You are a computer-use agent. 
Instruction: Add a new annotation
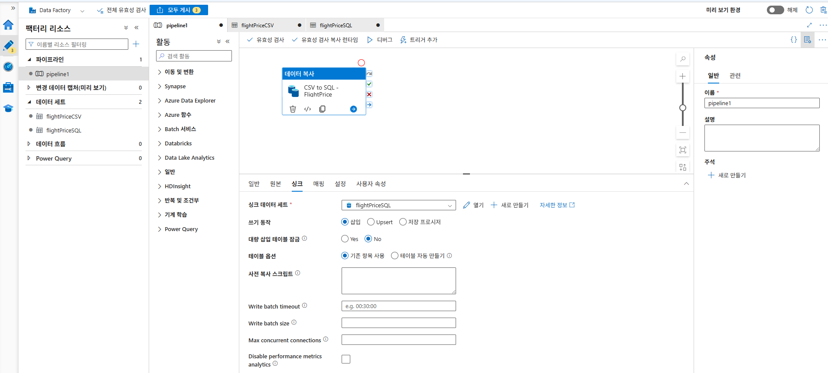[727, 175]
